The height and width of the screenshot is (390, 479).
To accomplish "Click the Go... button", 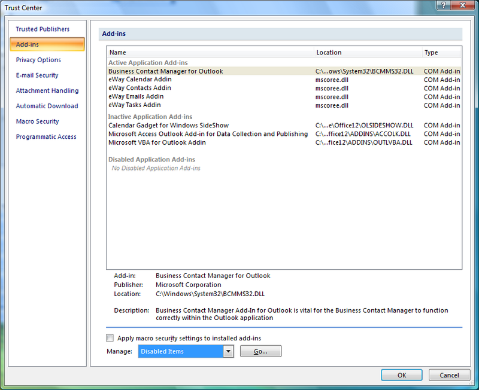I will click(x=260, y=351).
